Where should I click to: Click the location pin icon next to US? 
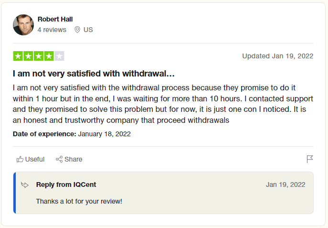tap(77, 30)
